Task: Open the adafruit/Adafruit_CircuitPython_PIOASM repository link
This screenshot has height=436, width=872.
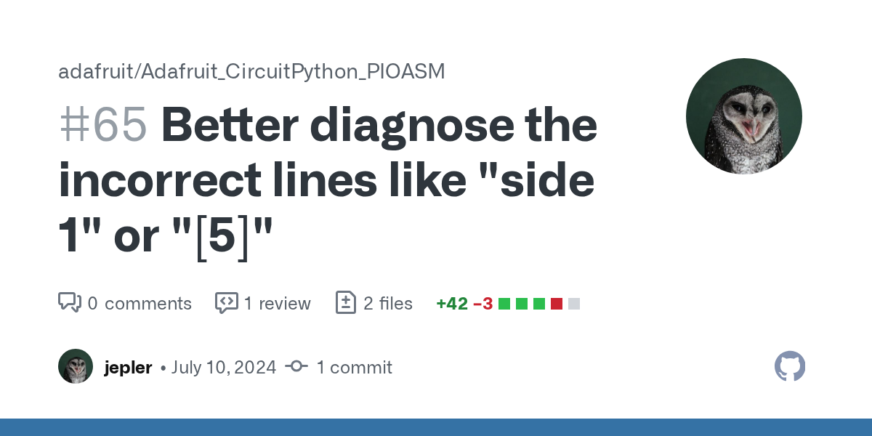Action: pyautogui.click(x=251, y=71)
